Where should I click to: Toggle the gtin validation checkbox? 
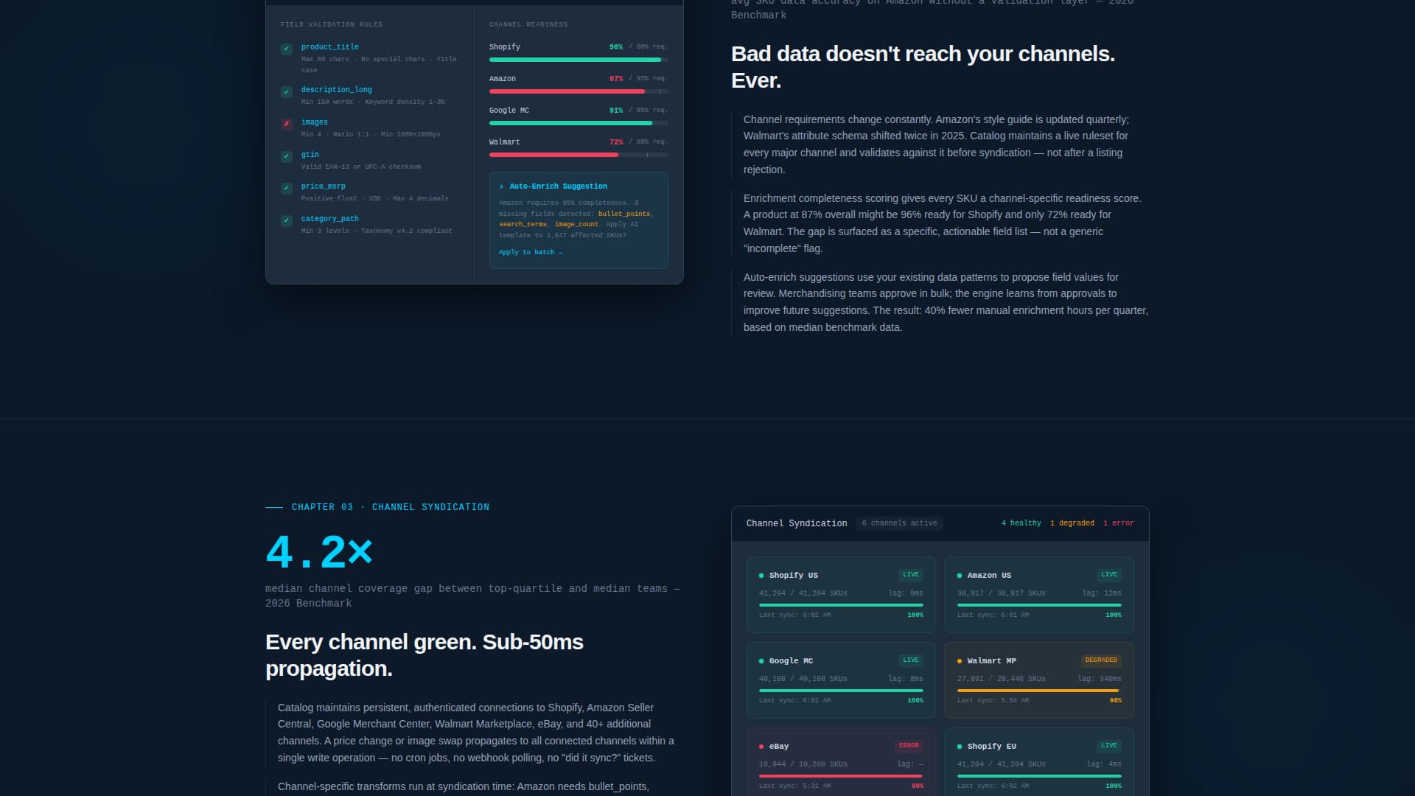[x=287, y=157]
